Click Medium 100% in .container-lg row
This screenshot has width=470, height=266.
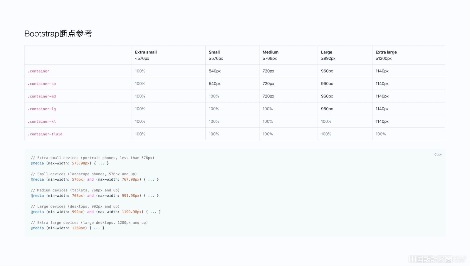(268, 109)
